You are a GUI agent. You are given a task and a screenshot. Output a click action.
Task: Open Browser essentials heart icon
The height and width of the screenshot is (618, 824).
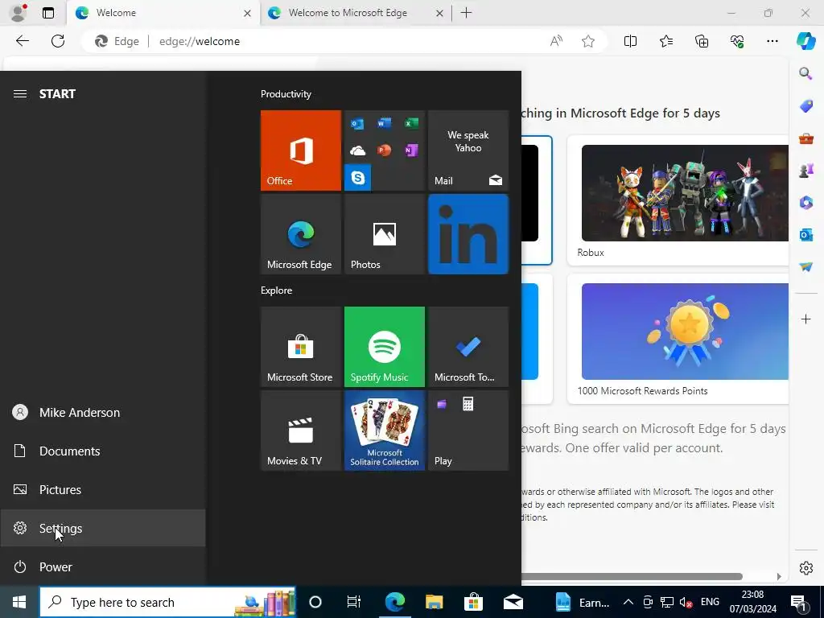pyautogui.click(x=737, y=41)
